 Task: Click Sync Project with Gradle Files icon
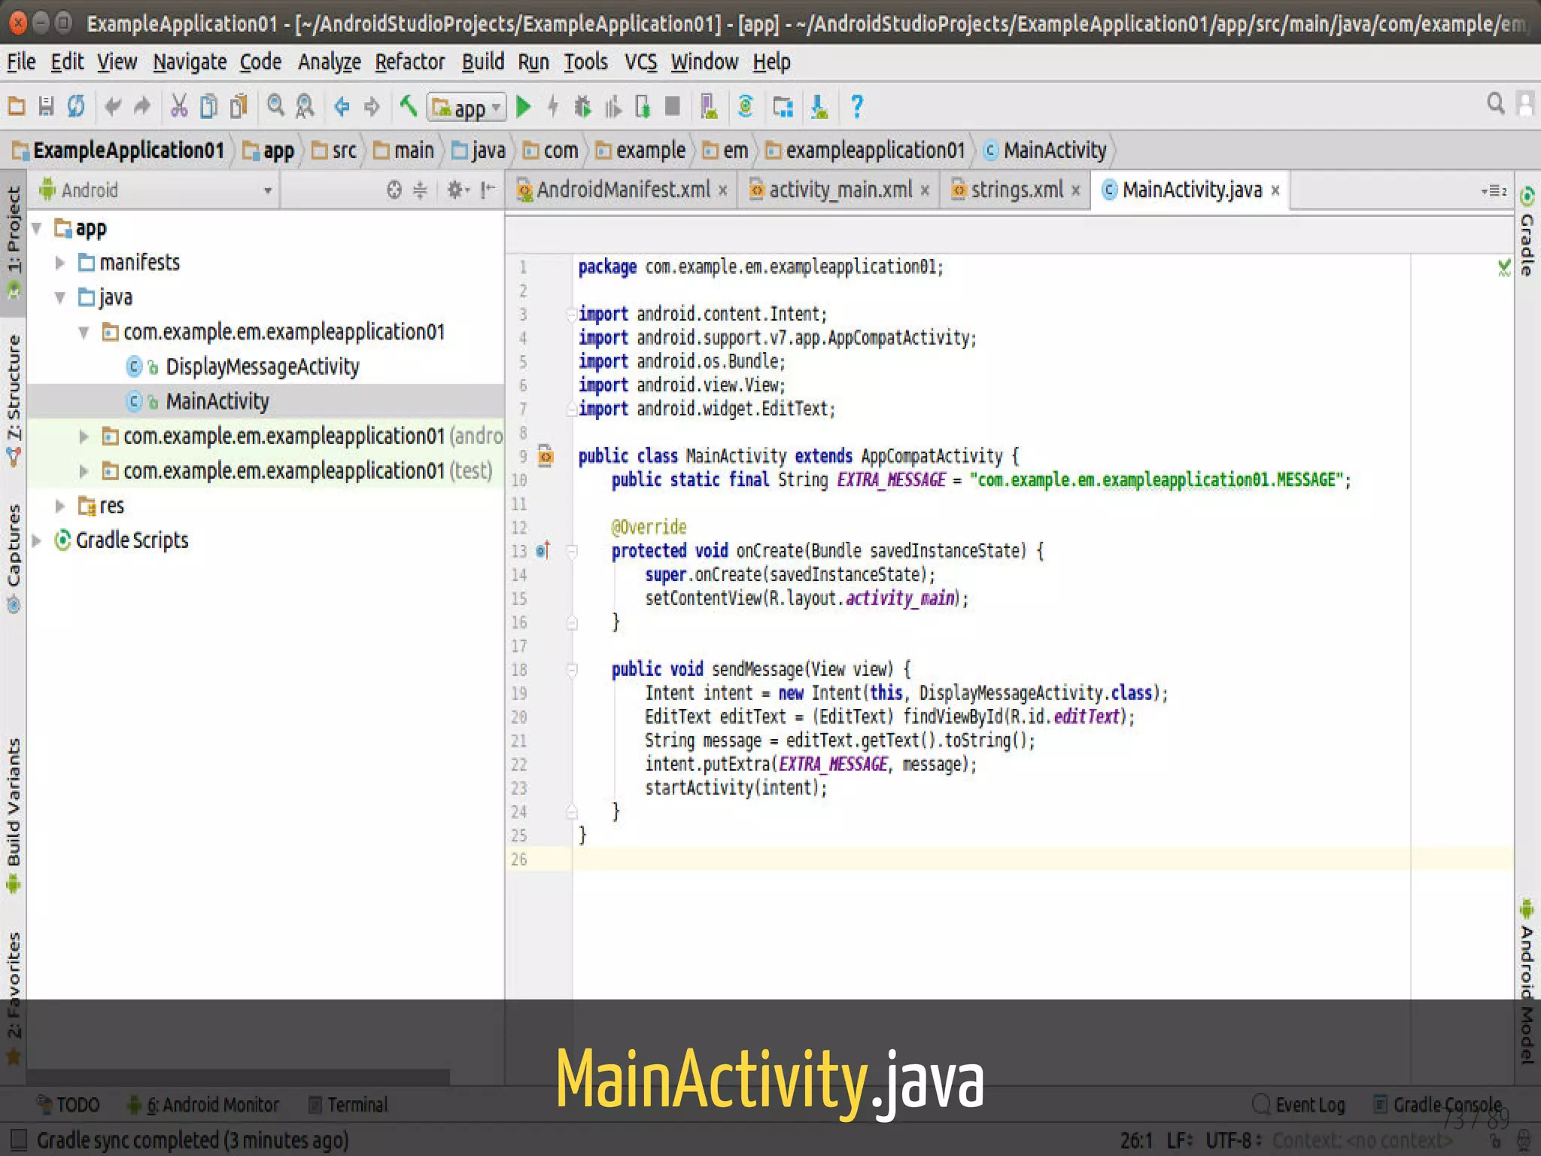[x=746, y=106]
